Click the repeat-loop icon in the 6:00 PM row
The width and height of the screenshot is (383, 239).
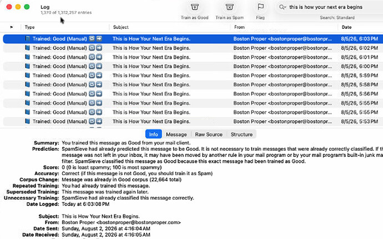[x=92, y=66]
